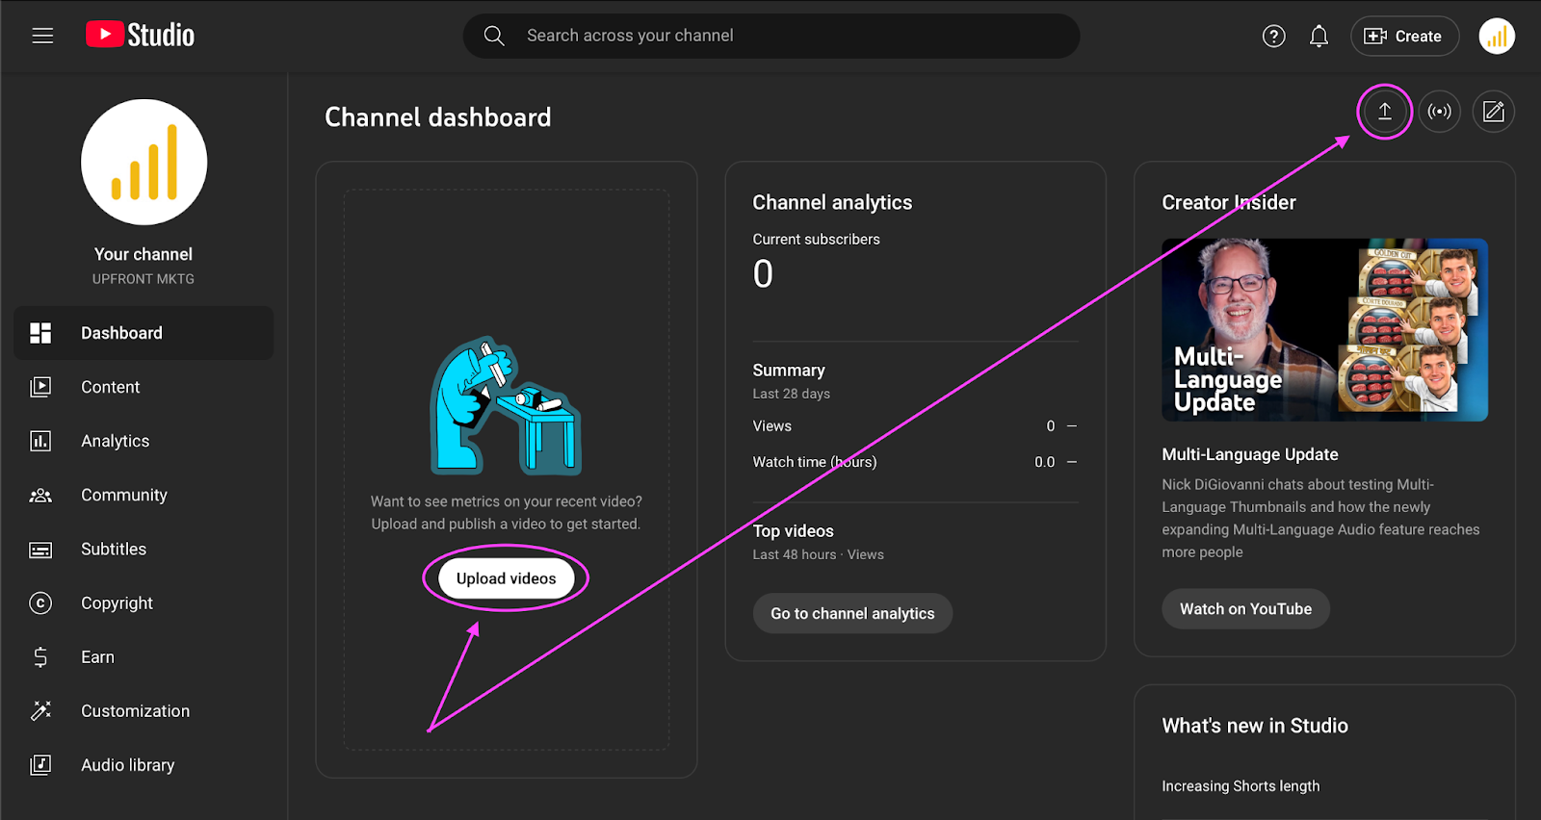This screenshot has width=1541, height=820.
Task: Open the Earn section
Action: tap(144, 657)
